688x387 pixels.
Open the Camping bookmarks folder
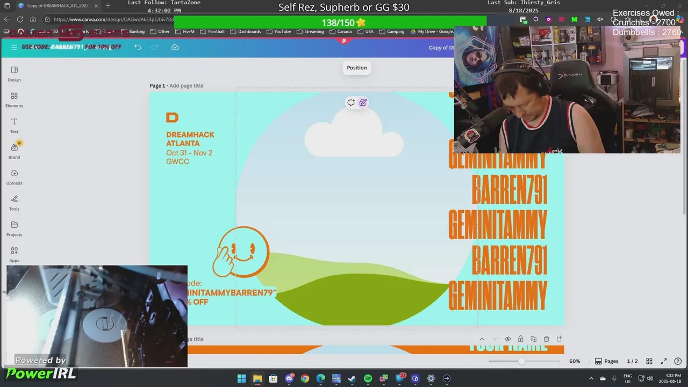391,32
